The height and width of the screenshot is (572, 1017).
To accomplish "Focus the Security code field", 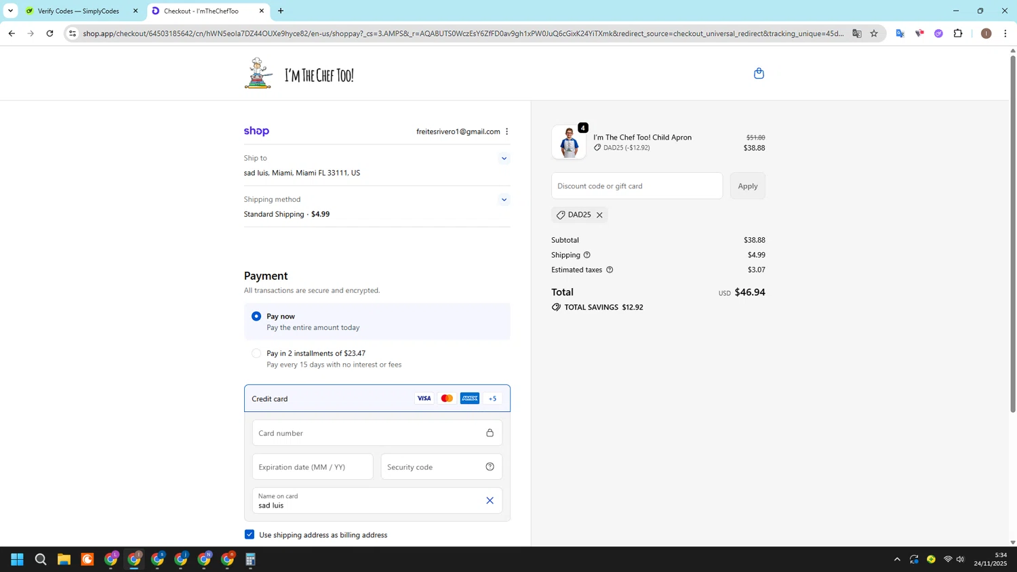I will [441, 466].
